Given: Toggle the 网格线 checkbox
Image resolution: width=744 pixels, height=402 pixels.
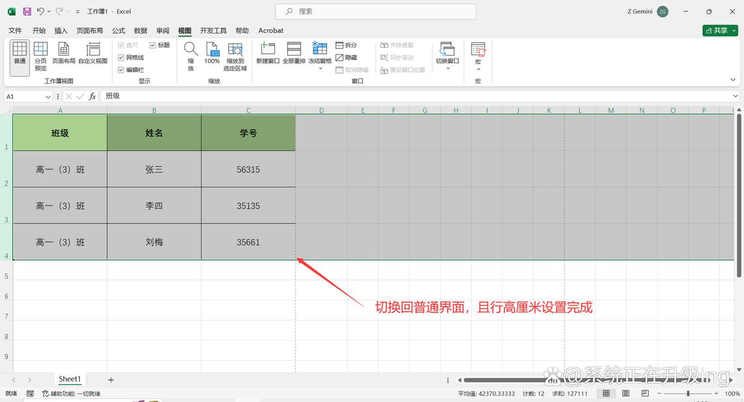Looking at the screenshot, I should (x=121, y=57).
